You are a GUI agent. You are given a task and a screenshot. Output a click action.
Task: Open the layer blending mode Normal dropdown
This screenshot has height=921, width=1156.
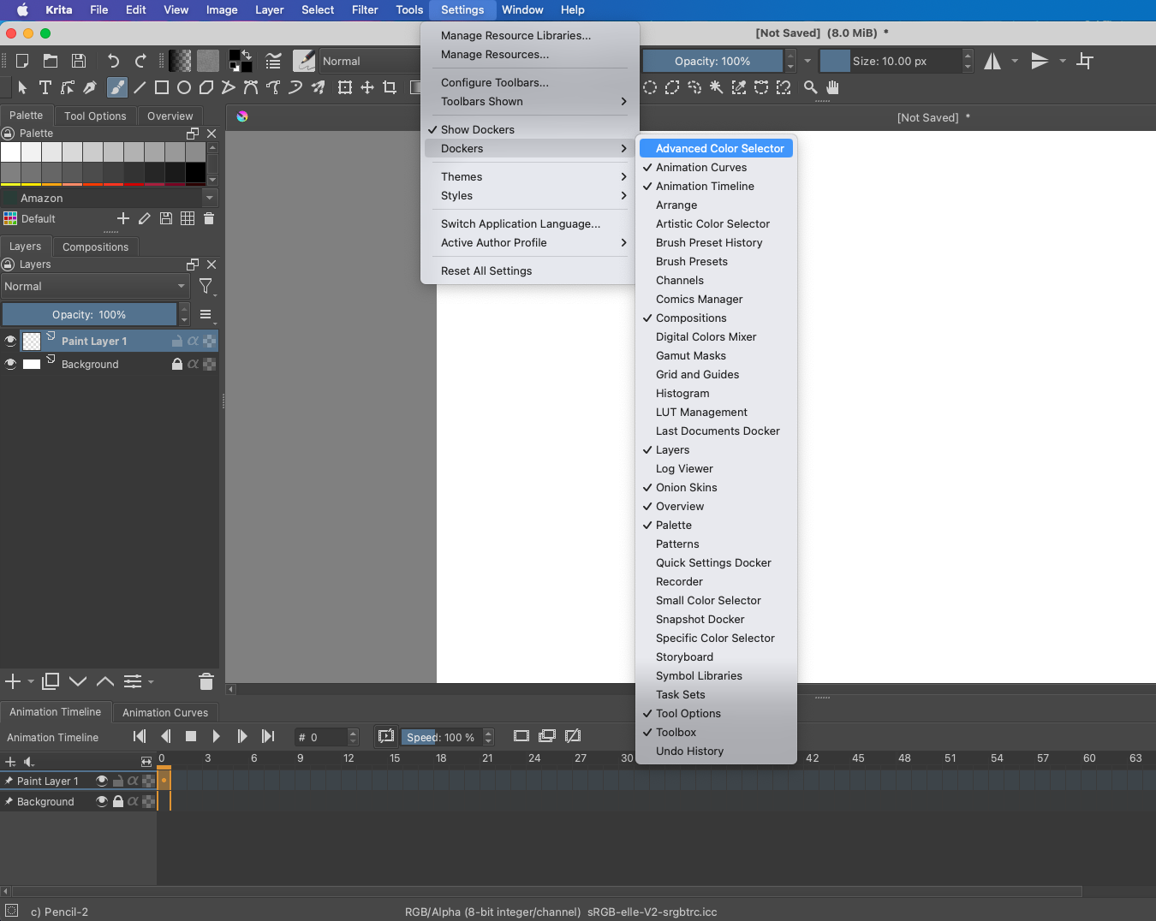[x=95, y=286]
